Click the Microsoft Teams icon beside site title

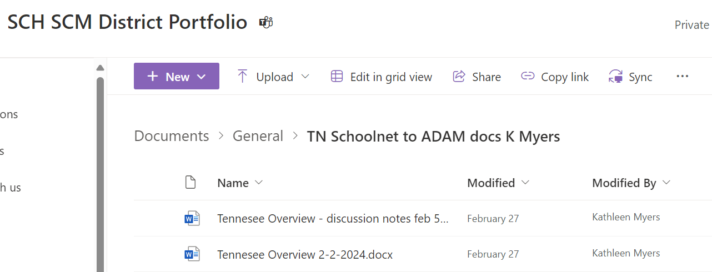click(x=266, y=23)
